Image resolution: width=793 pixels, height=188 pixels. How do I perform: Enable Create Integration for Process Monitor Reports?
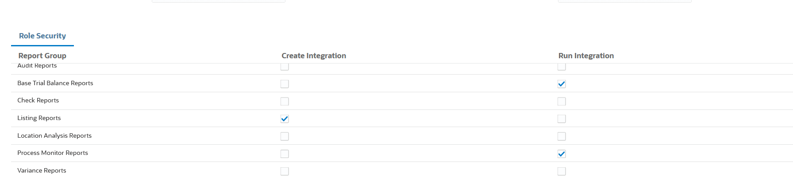(x=285, y=154)
